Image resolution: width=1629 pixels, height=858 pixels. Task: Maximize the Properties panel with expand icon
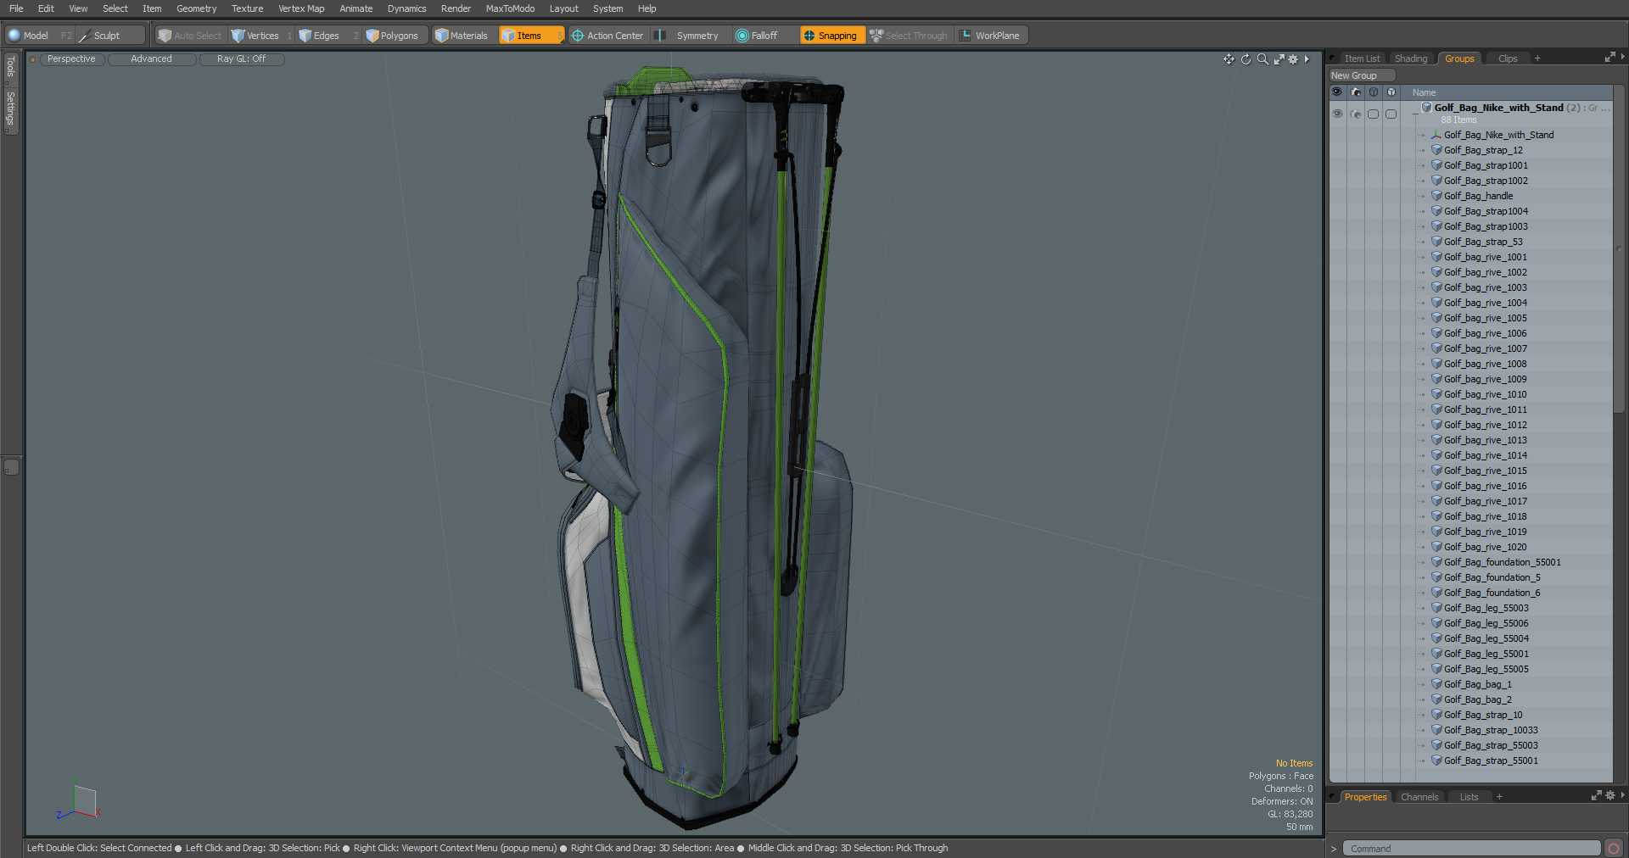pyautogui.click(x=1596, y=796)
